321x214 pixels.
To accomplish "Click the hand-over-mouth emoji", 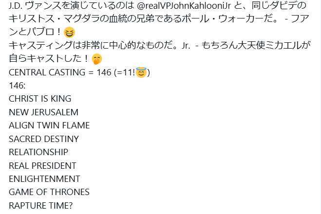I will pos(97,60).
